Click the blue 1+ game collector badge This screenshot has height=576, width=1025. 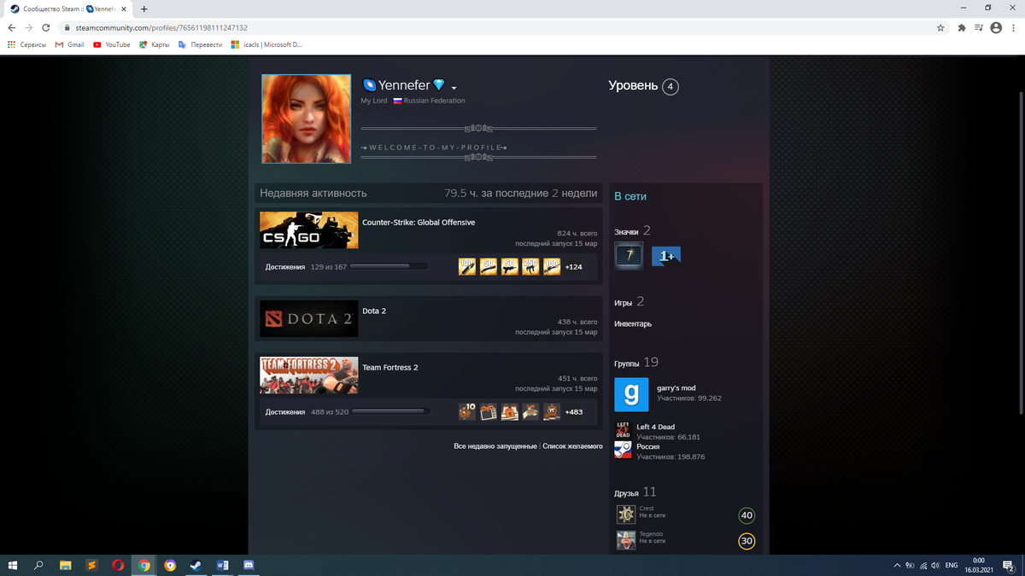point(666,256)
